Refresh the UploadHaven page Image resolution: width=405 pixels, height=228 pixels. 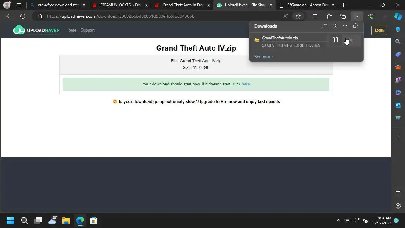[23, 16]
